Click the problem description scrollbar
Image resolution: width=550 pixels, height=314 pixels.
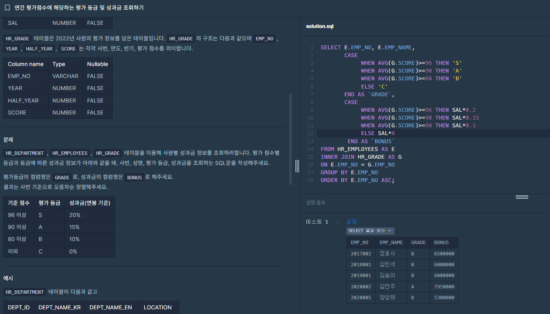290,139
